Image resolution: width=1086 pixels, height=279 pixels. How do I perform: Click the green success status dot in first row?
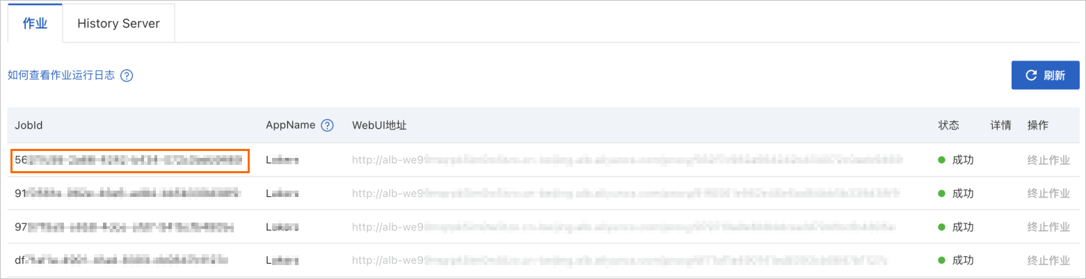(x=942, y=160)
